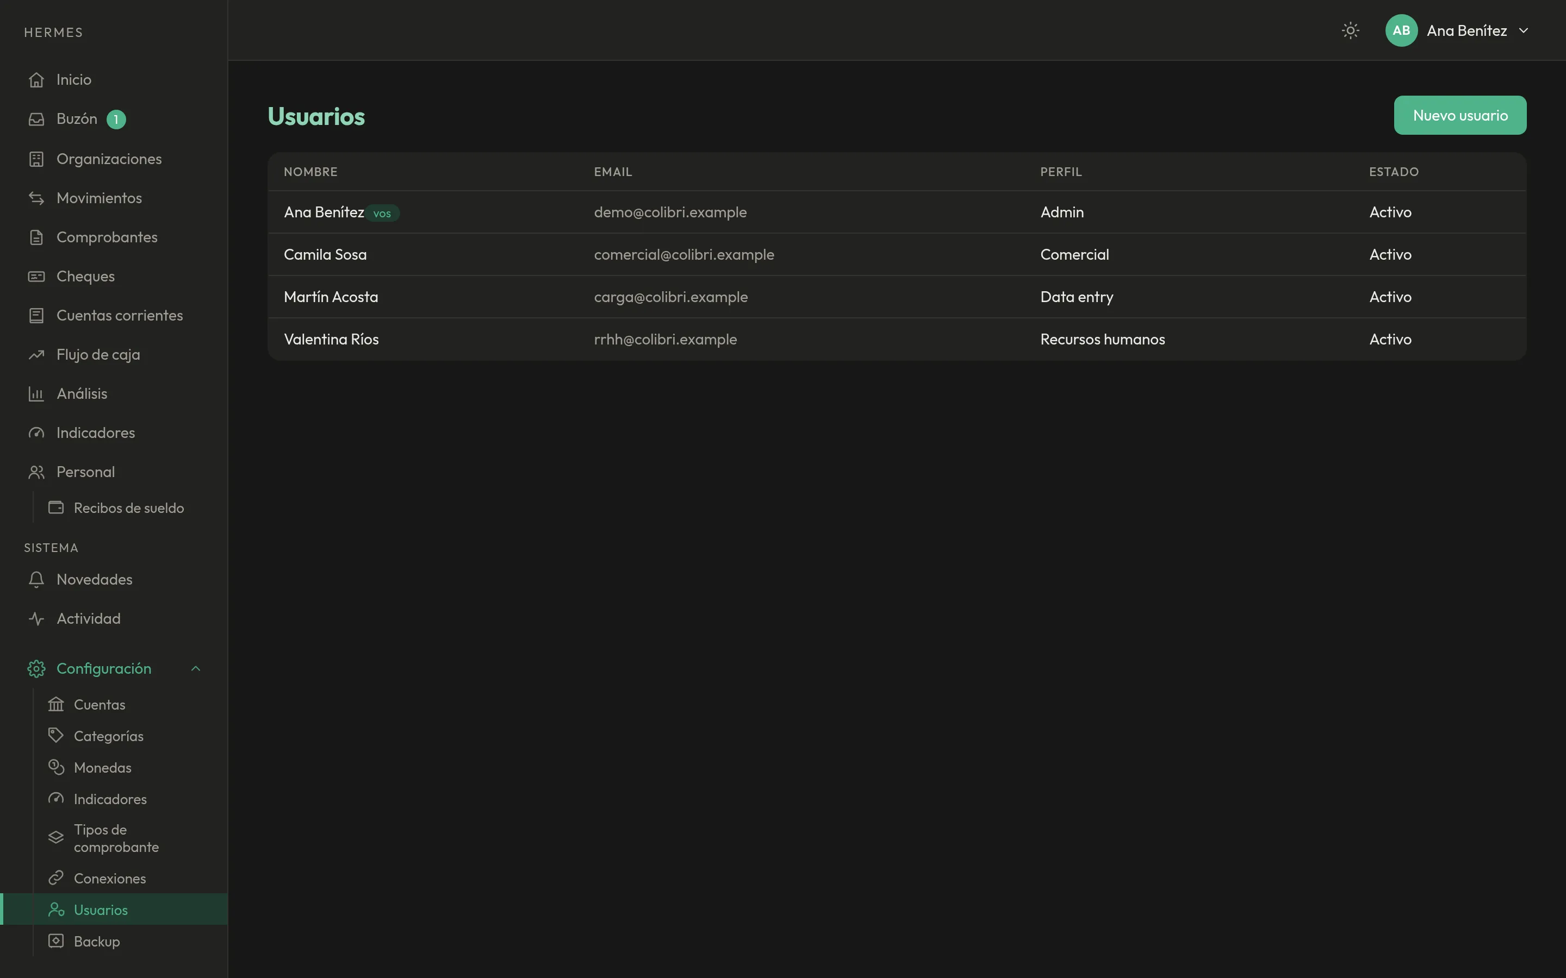Click the Recursos humanos profile cell

pos(1103,340)
